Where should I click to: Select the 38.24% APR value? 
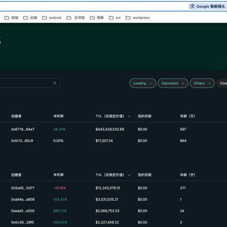pyautogui.click(x=59, y=129)
